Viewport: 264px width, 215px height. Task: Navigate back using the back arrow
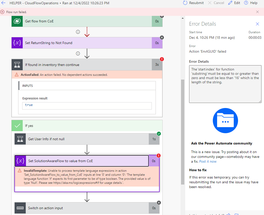[x=4, y=3]
